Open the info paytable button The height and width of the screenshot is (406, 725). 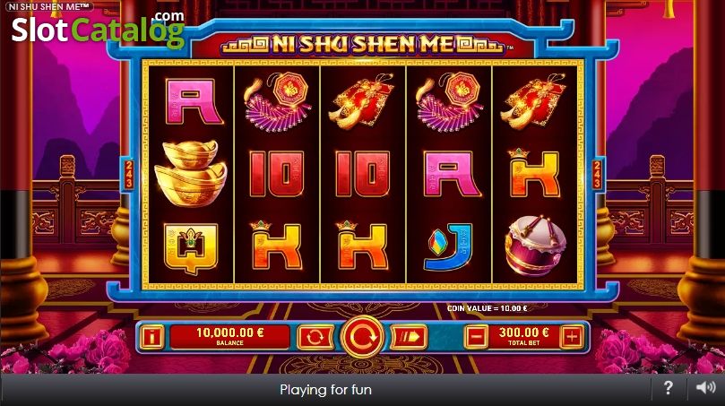point(151,337)
